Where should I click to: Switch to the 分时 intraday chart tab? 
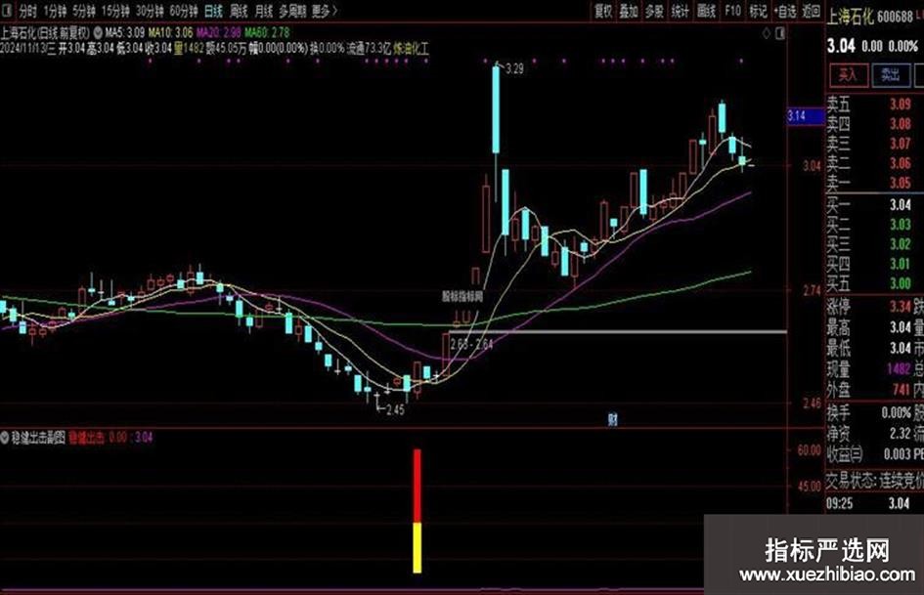point(27,11)
